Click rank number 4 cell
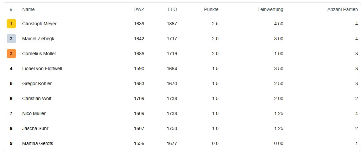363x154 pixels. click(x=11, y=69)
